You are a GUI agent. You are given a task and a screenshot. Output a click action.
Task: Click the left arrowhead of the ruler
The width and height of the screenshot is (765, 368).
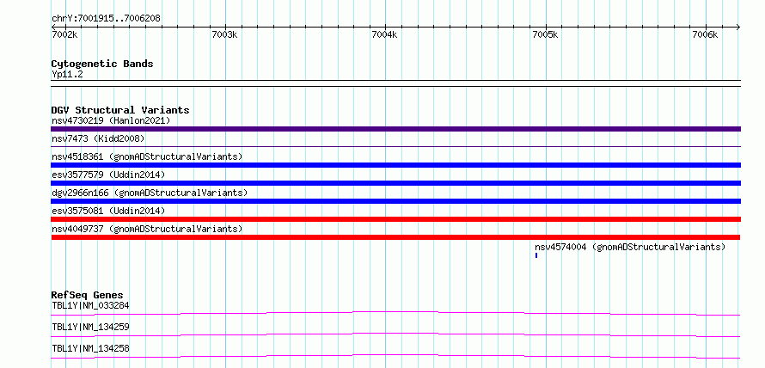click(53, 27)
